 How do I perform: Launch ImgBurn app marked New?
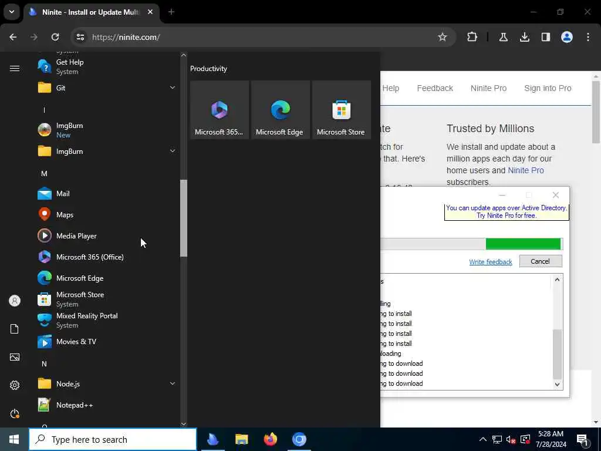pyautogui.click(x=106, y=130)
